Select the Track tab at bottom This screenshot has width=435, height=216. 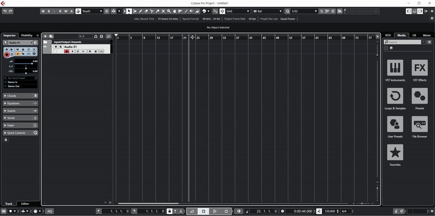point(9,204)
